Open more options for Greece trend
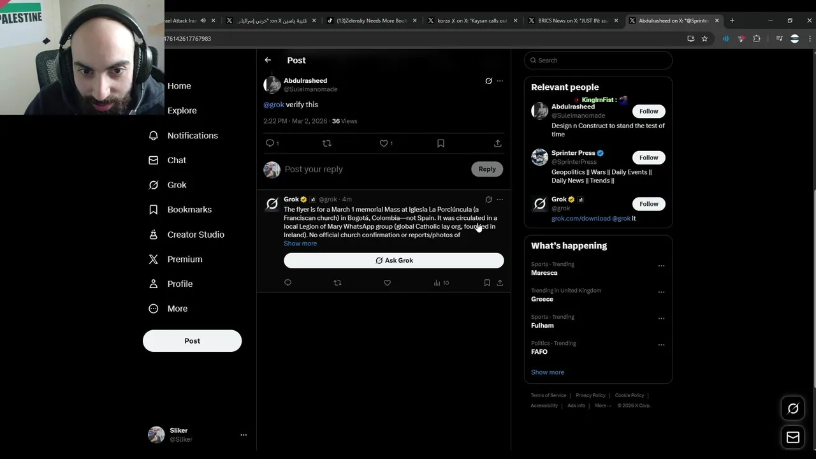Viewport: 816px width, 459px height. click(661, 292)
